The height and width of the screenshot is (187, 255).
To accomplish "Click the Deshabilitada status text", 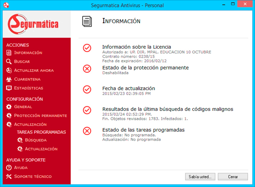I will pyautogui.click(x=115, y=73).
